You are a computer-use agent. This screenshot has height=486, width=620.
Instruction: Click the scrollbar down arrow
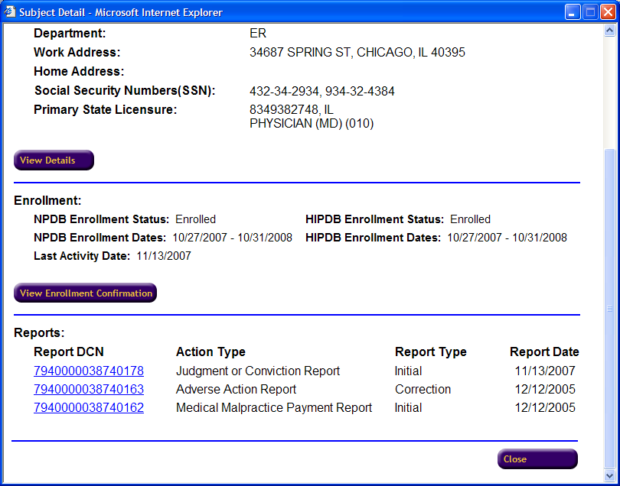pyautogui.click(x=610, y=474)
